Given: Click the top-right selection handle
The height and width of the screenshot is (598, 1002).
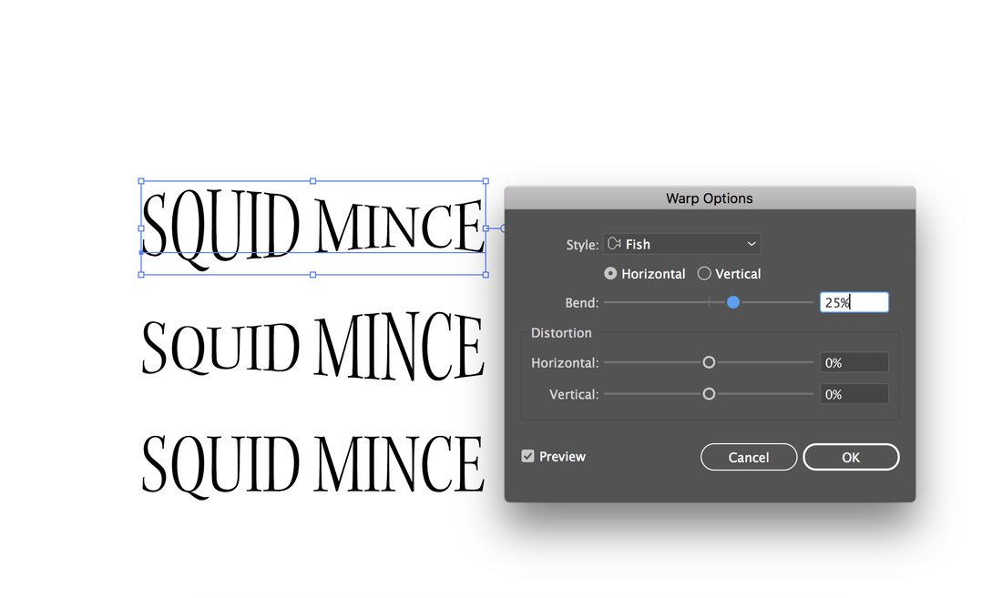Looking at the screenshot, I should (x=486, y=181).
